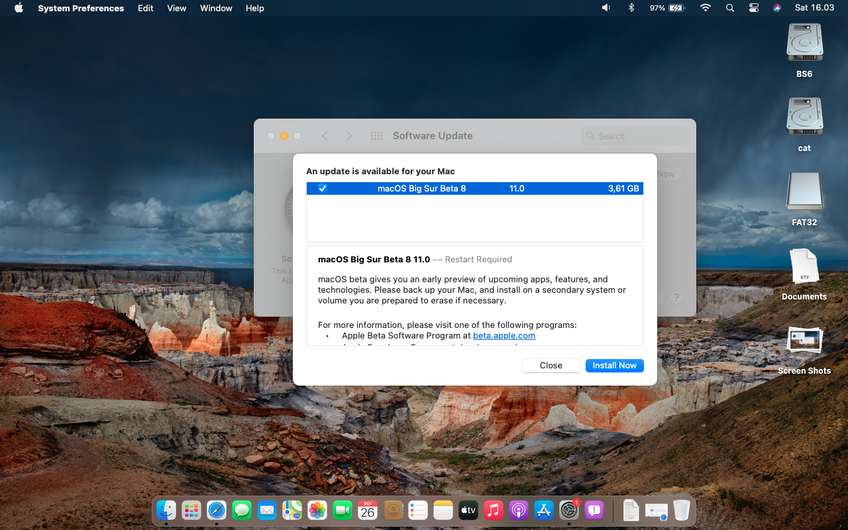
Task: Click System Preferences icon in the Dock
Action: [x=569, y=510]
